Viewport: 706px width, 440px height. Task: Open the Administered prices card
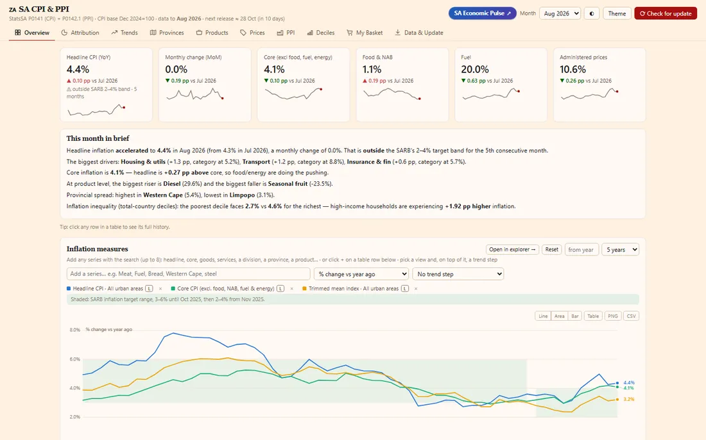[x=599, y=85]
